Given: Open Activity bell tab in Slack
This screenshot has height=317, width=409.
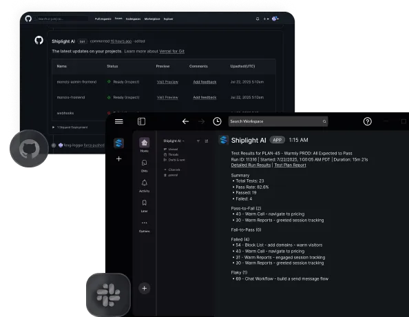Looking at the screenshot, I should [x=144, y=186].
